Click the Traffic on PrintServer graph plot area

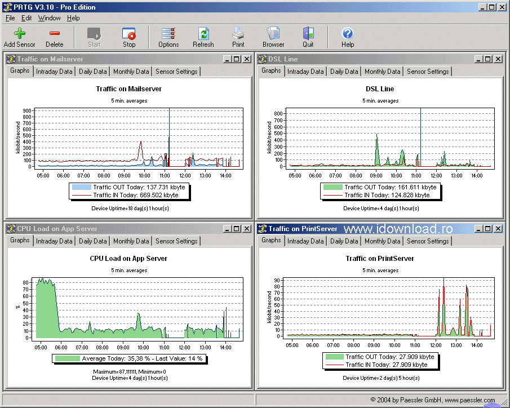point(388,308)
